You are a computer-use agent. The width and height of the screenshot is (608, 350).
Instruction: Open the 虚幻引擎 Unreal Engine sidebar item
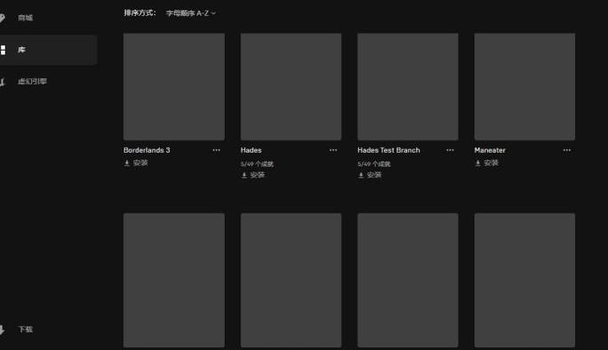click(32, 82)
